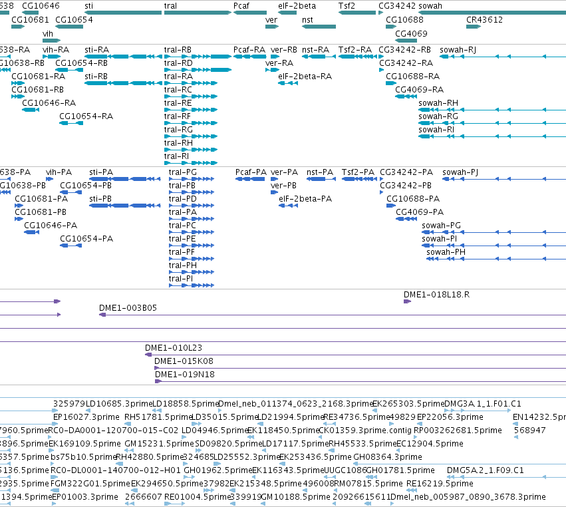Select the sti-PA protein glyph
566x507 pixels.
[125, 179]
